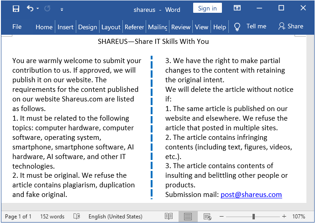Open the File tab
Image resolution: width=316 pixels, height=223 pixels.
tap(17, 27)
